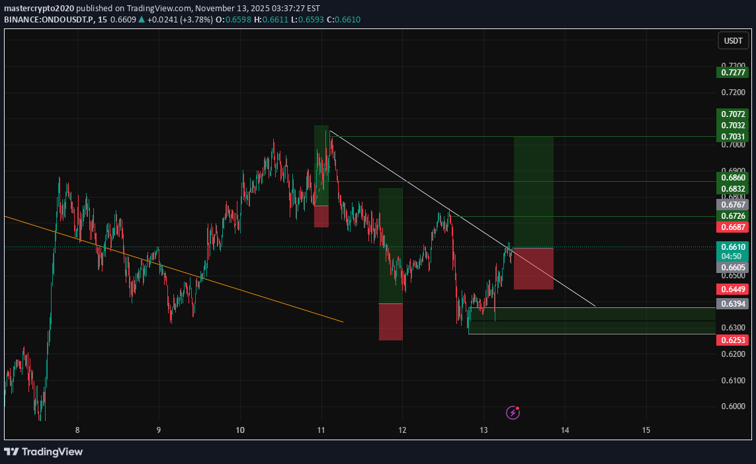This screenshot has width=756, height=464.
Task: Select the red 0.6687 price label
Action: 733,227
